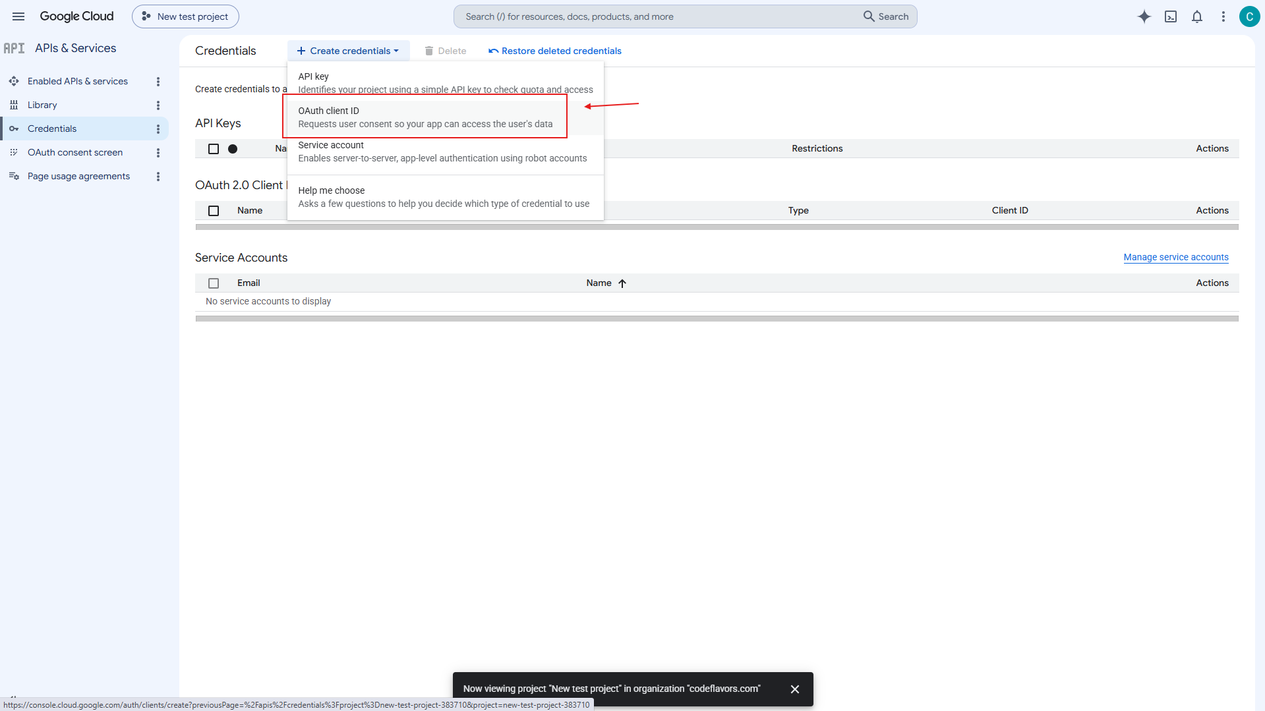Click the search magnifier Search button
The image size is (1265, 711).
tap(886, 16)
